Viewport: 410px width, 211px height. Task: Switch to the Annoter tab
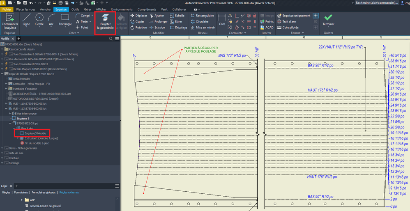[45, 9]
